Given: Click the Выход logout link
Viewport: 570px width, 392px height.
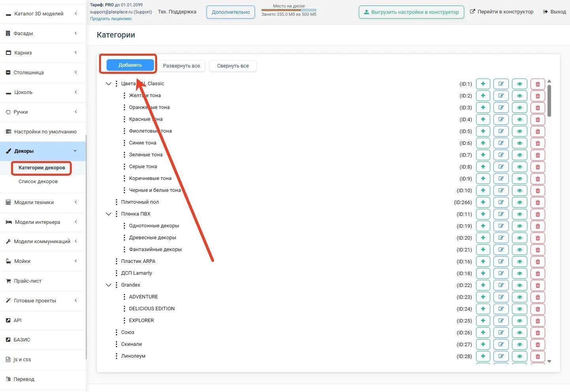Looking at the screenshot, I should 555,12.
